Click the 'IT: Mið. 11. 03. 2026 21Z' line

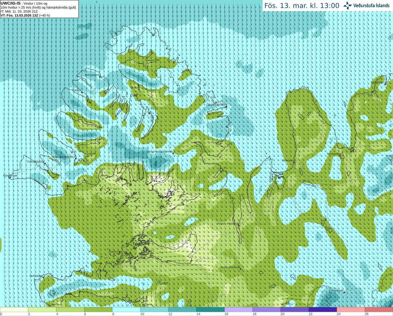19,11
